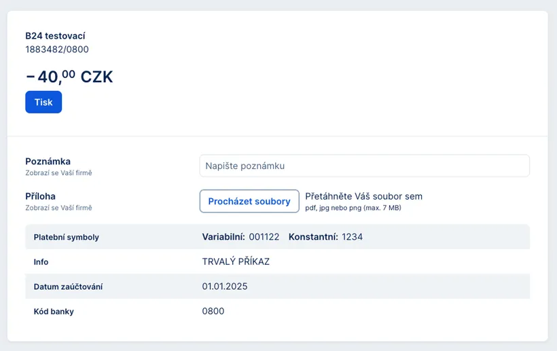Click the Datum zaúčtování label
The width and height of the screenshot is (557, 351).
coord(69,287)
